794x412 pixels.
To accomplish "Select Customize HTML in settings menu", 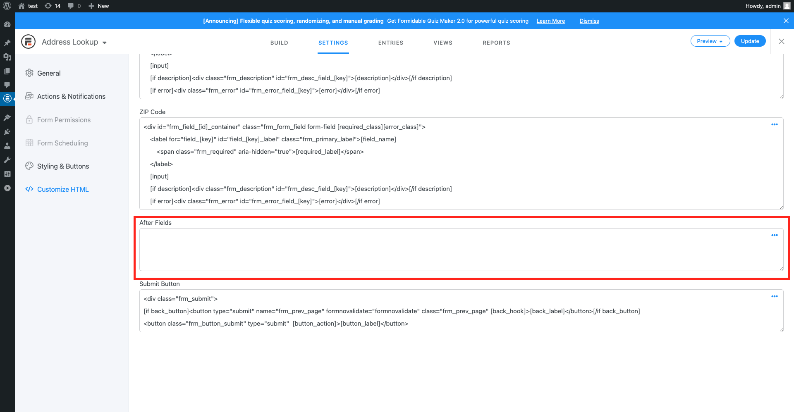I will 62,189.
